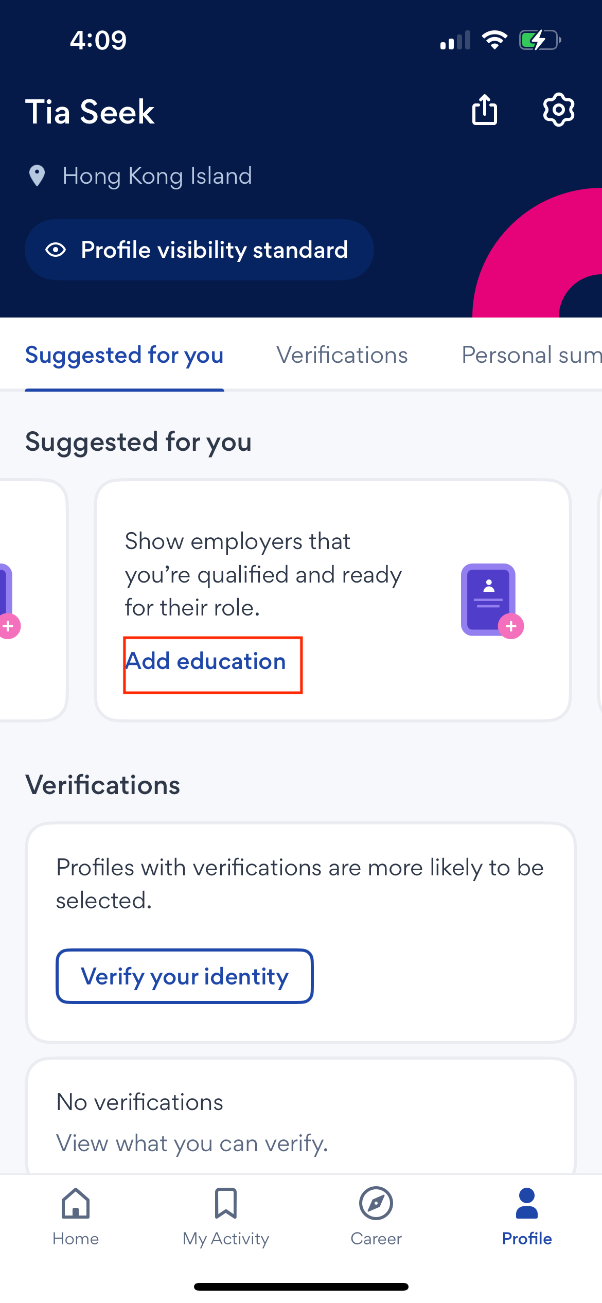
Task: Open the Career compass icon
Action: click(376, 1204)
